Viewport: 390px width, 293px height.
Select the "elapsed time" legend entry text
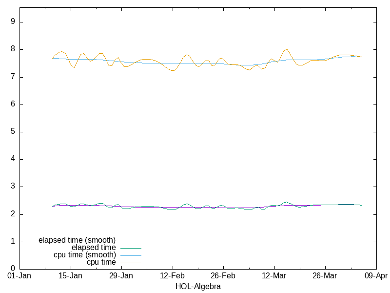(94, 248)
